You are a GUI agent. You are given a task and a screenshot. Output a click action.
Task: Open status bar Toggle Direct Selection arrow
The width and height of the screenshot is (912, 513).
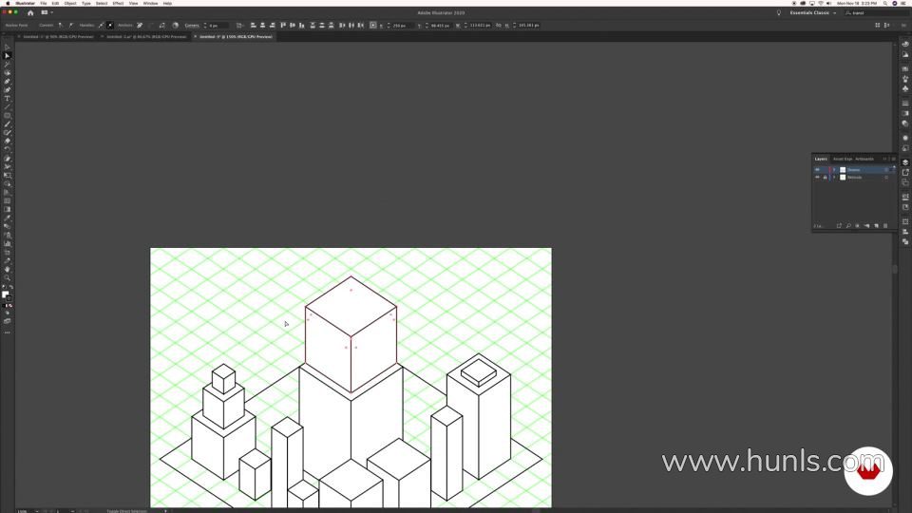[x=165, y=511]
